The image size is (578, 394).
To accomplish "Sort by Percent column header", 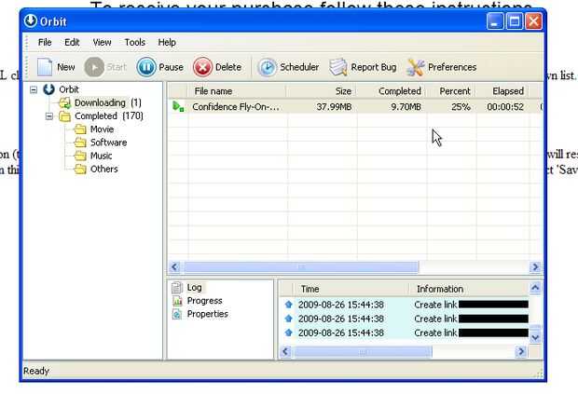I will click(x=451, y=91).
